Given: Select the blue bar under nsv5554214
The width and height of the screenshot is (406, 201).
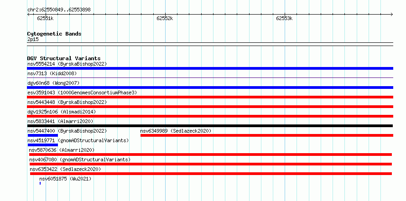Looking at the screenshot, I should click(210, 68).
